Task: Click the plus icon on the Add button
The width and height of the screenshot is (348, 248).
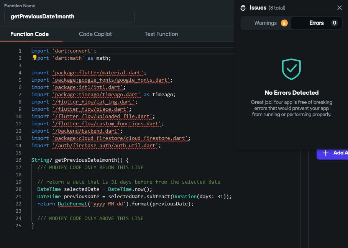Action: pos(326,153)
